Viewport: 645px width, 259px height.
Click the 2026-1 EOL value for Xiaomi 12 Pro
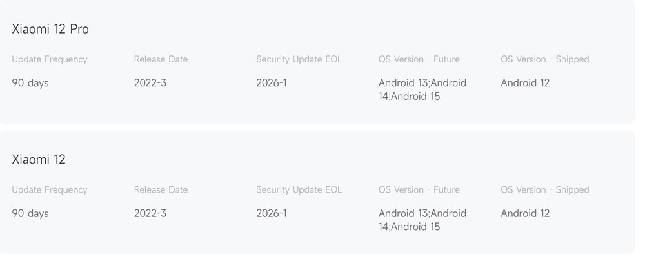point(272,83)
